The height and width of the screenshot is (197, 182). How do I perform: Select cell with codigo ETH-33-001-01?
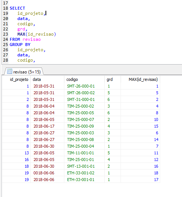(x=84, y=180)
